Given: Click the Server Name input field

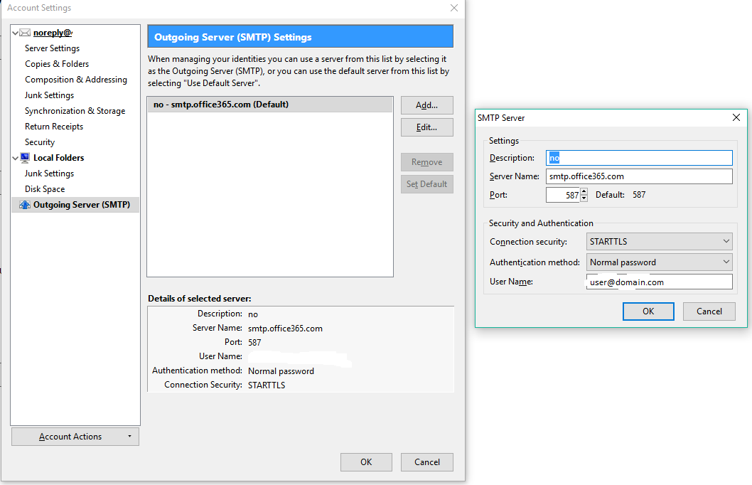Looking at the screenshot, I should point(640,176).
